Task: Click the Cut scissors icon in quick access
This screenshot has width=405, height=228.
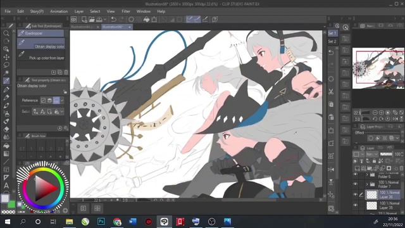Action: click(x=331, y=91)
